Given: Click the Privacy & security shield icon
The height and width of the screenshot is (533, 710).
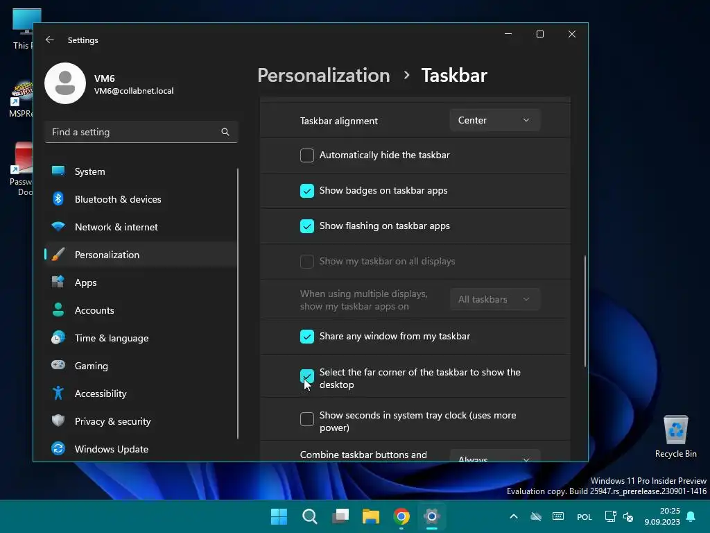Looking at the screenshot, I should tap(58, 421).
